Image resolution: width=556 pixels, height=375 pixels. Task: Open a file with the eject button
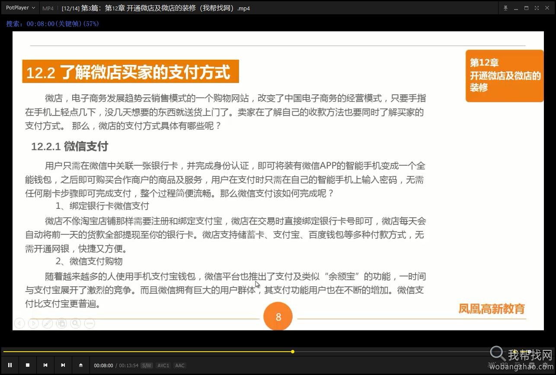(x=81, y=365)
